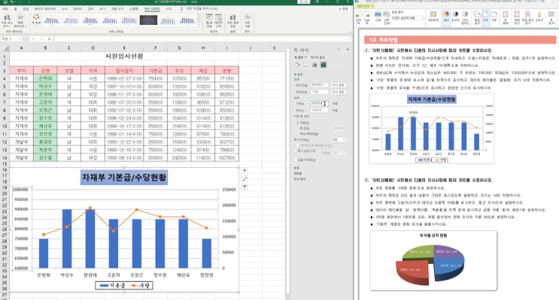Open Format Axis pane options arrow
559x300 pixels.
(339, 50)
